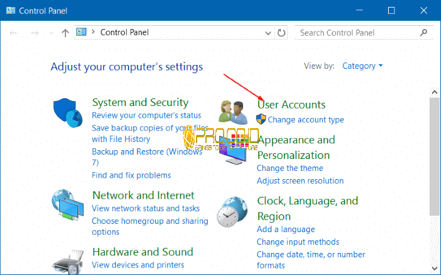Open the Clock, Language, and Region clock icon

coord(232,212)
